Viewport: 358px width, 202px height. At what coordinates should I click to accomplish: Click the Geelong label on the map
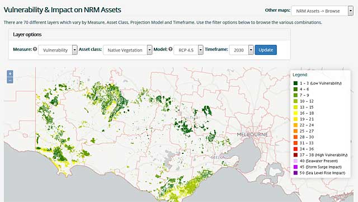tap(219, 157)
